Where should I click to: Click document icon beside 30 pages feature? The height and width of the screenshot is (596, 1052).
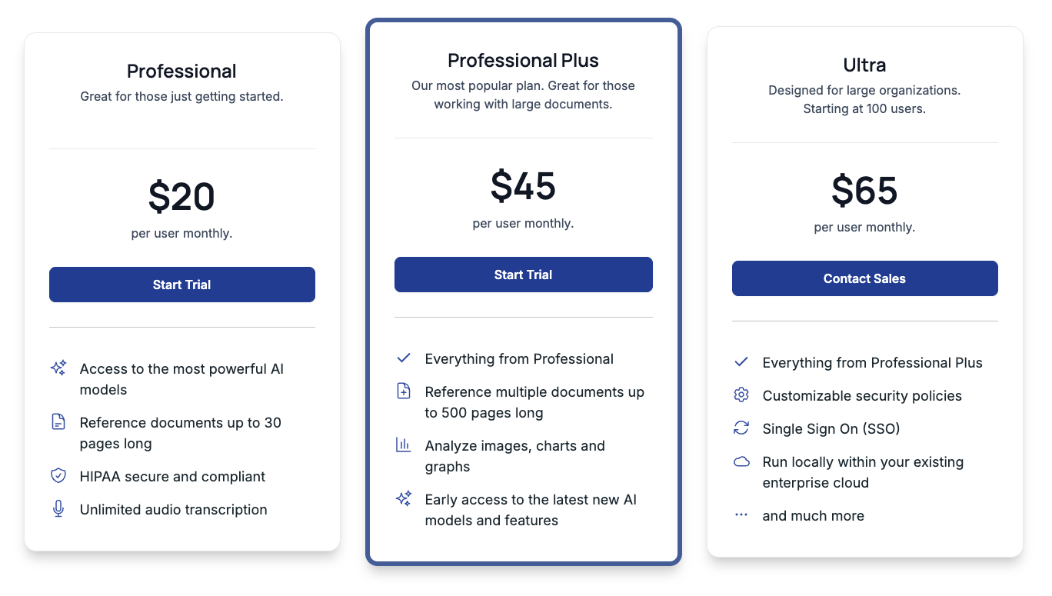click(x=58, y=421)
